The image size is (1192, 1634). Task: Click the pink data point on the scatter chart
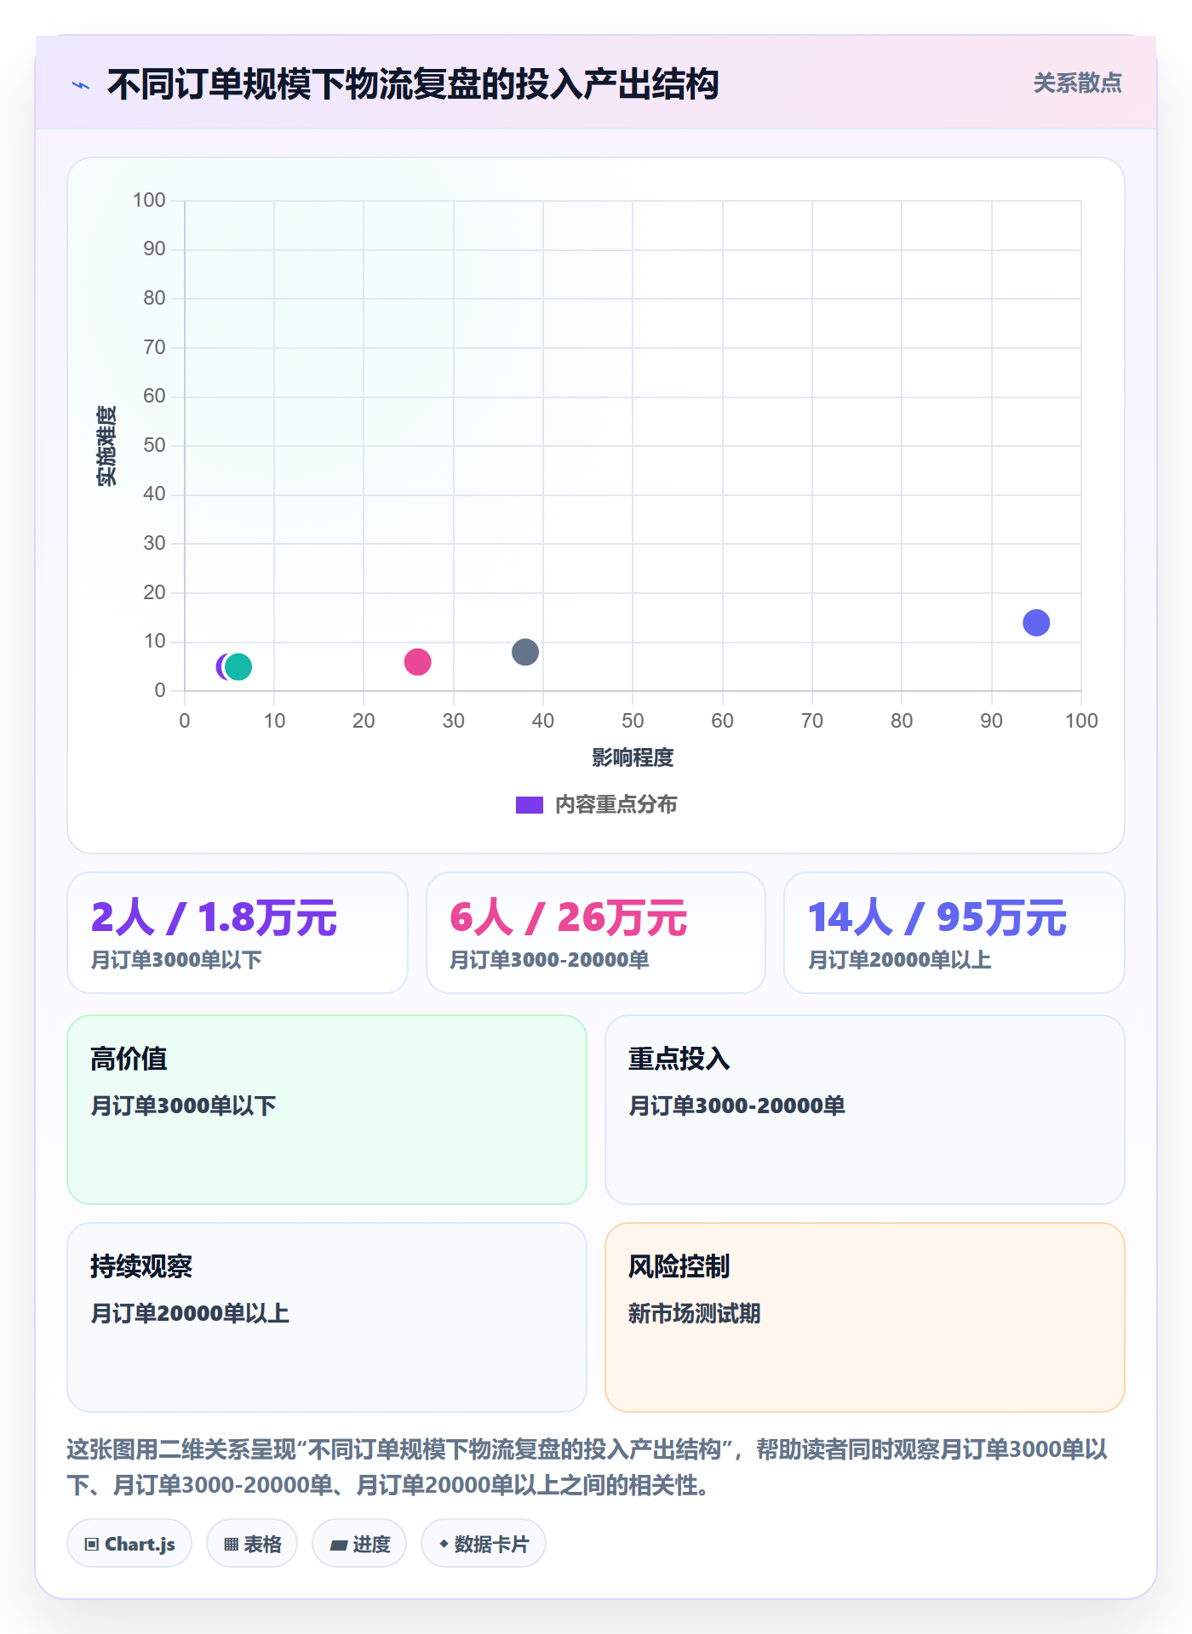tap(417, 661)
